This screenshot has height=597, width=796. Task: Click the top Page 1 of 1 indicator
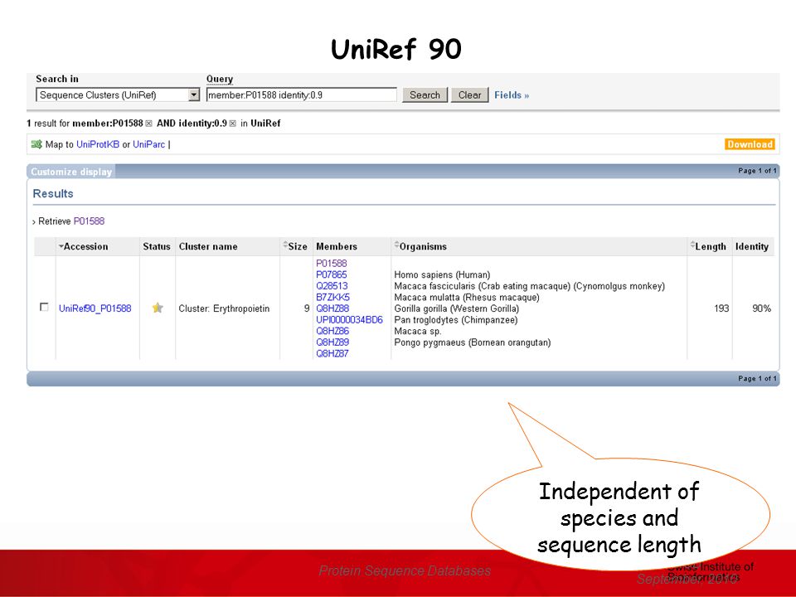tap(757, 171)
